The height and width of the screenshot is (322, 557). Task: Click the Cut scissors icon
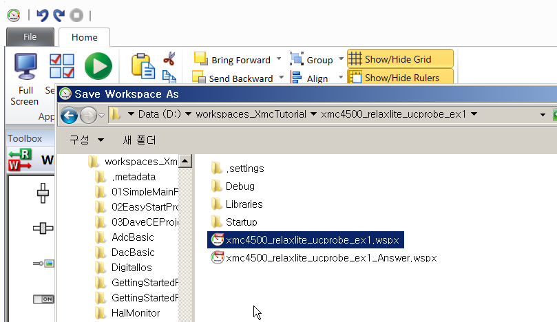169,58
